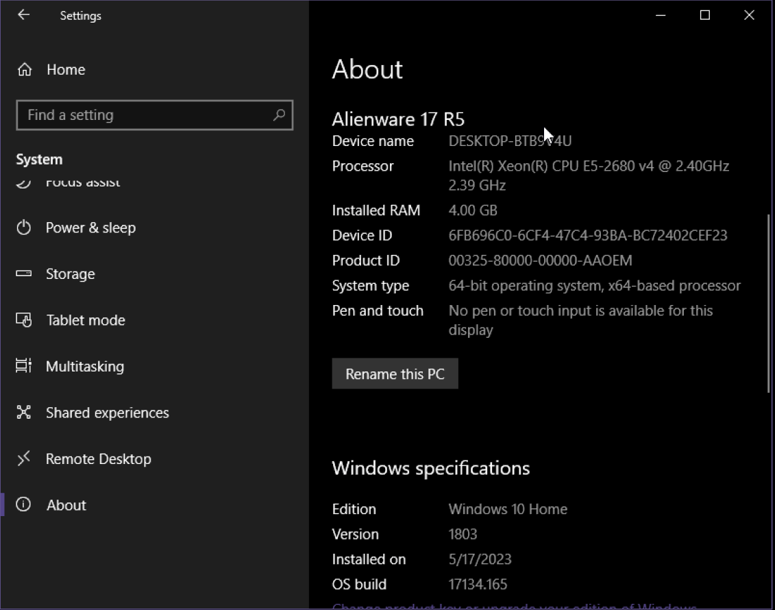Click the Tablet mode icon

click(24, 320)
